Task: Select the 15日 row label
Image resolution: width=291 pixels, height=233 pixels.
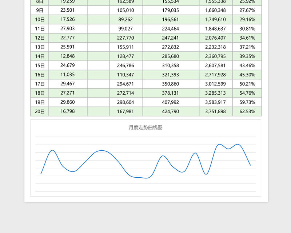Action: 40,66
